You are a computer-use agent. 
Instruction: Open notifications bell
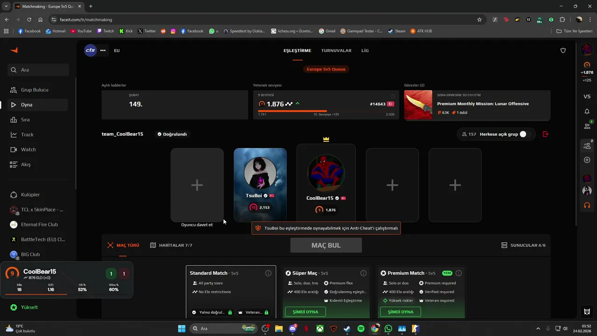click(587, 112)
